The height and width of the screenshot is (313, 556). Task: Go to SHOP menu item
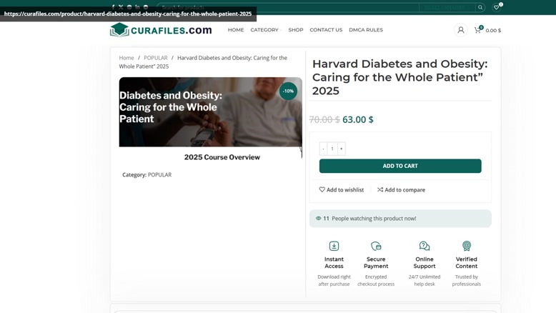point(296,30)
